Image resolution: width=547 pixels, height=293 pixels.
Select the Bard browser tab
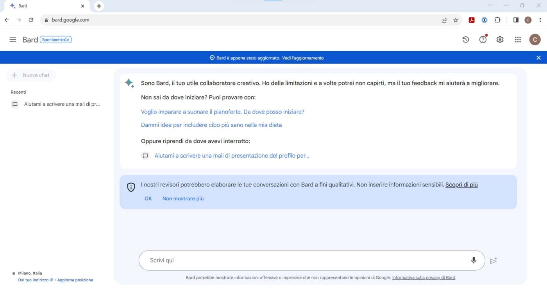(47, 6)
